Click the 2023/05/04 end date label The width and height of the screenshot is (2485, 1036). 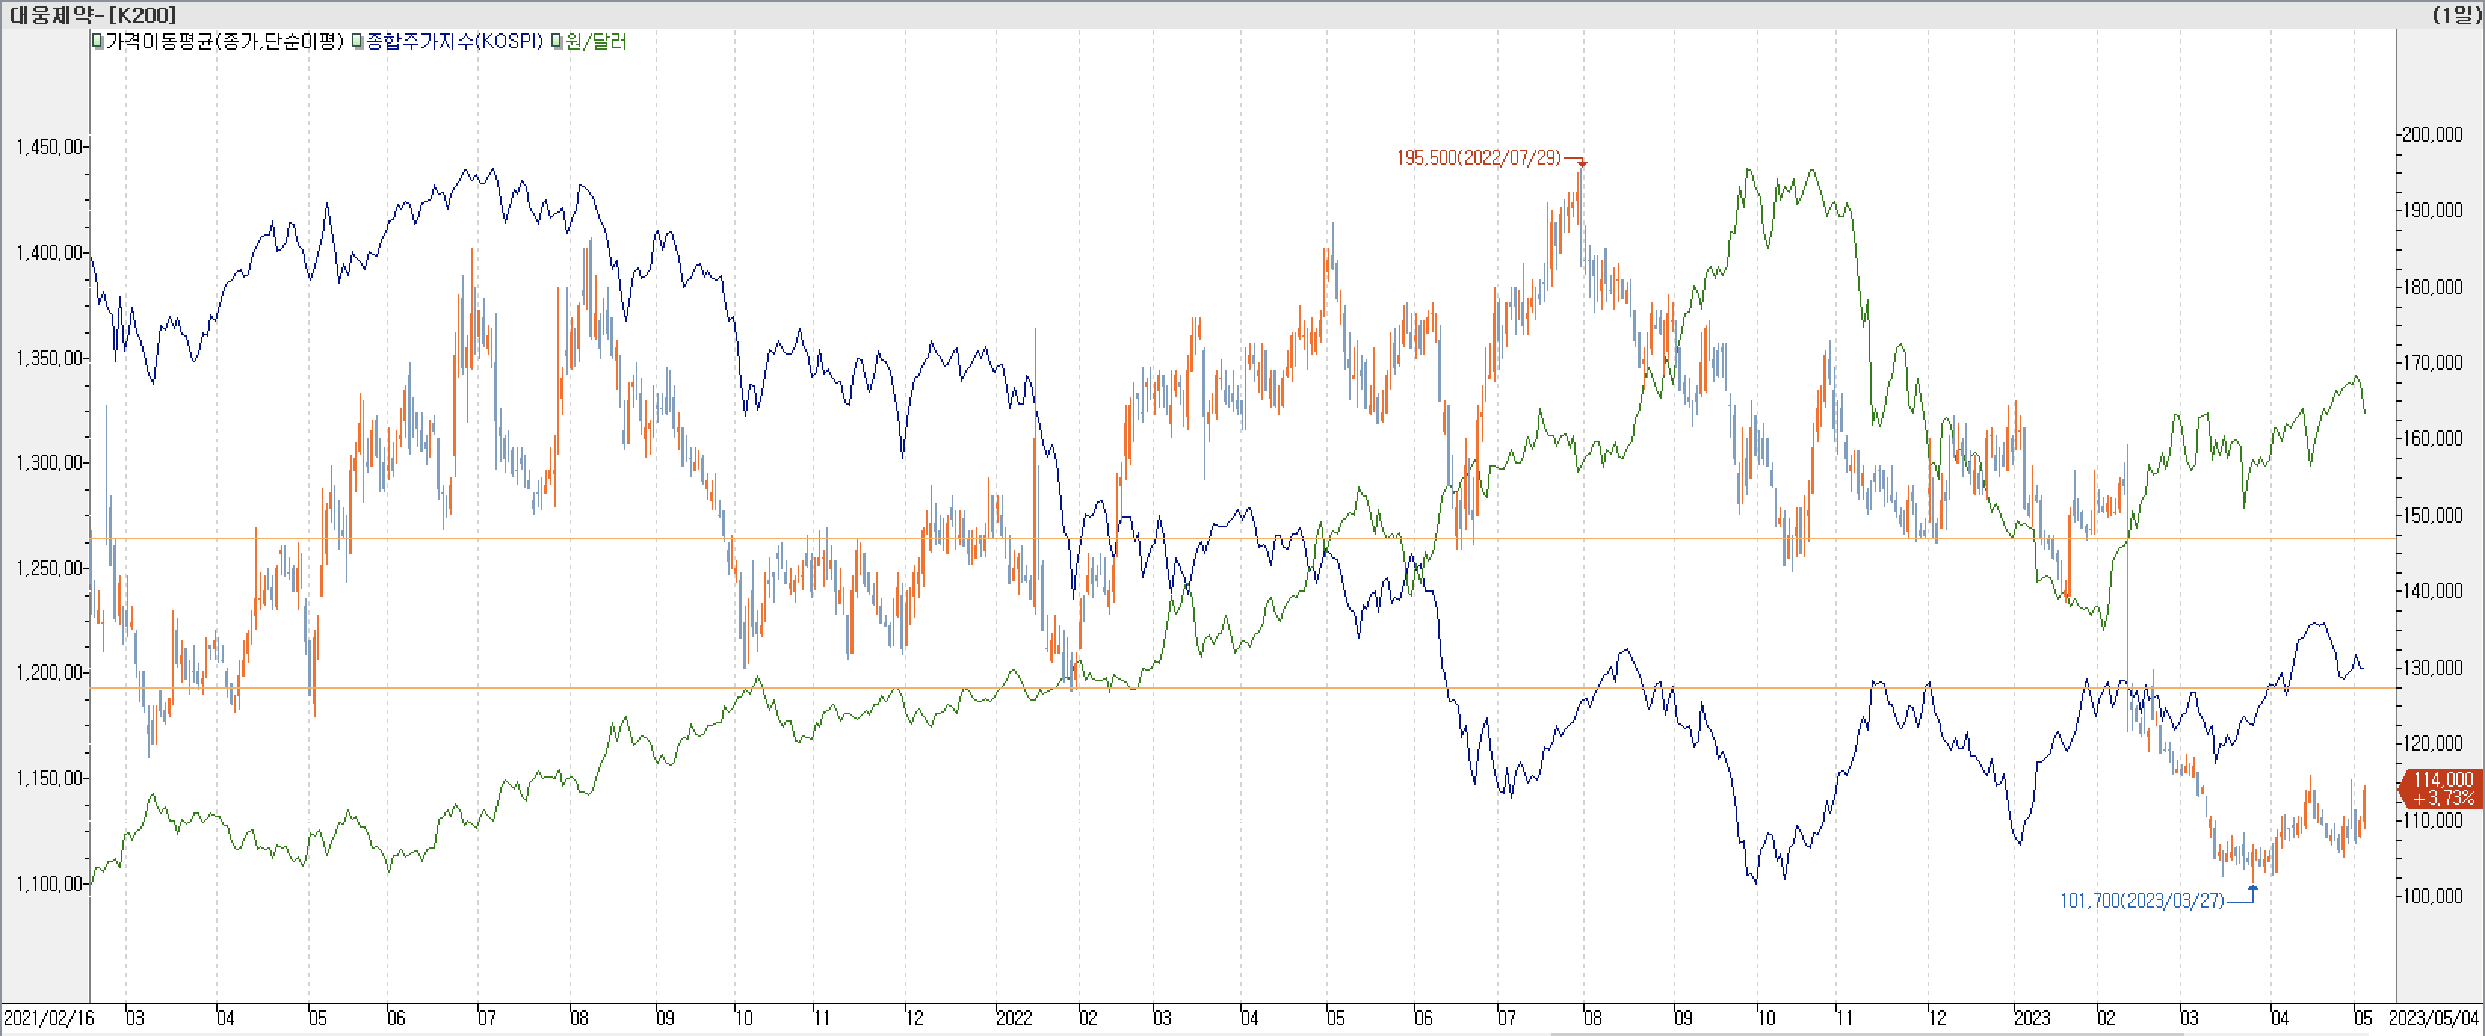click(x=2433, y=1018)
